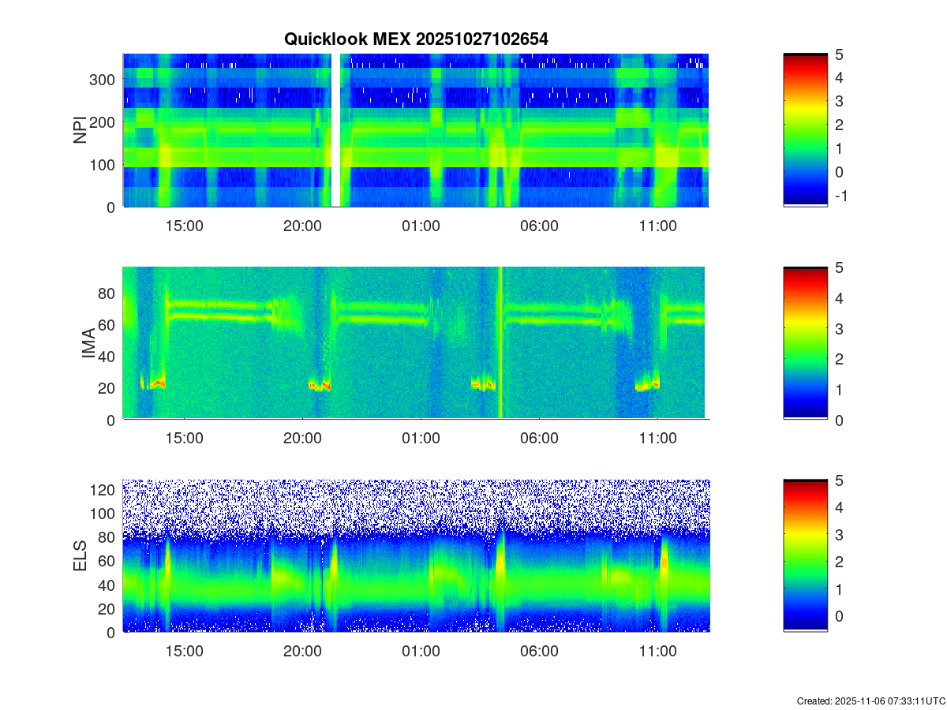Click the 11:00 tick under ELS plot

click(x=657, y=652)
